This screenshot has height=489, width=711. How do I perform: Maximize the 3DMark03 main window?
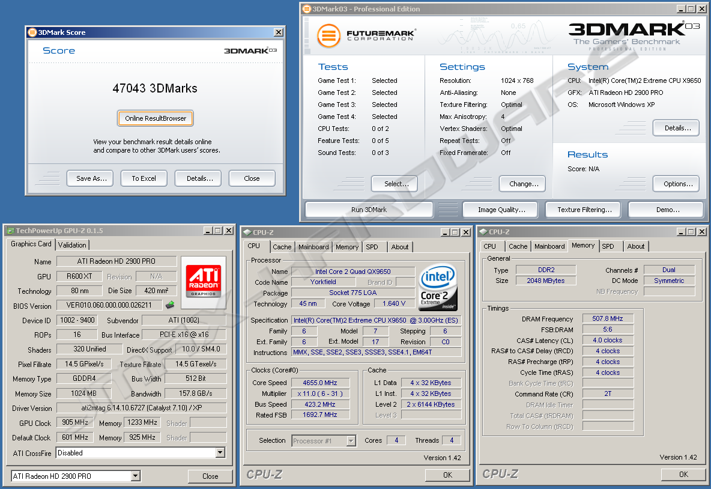(x=691, y=8)
